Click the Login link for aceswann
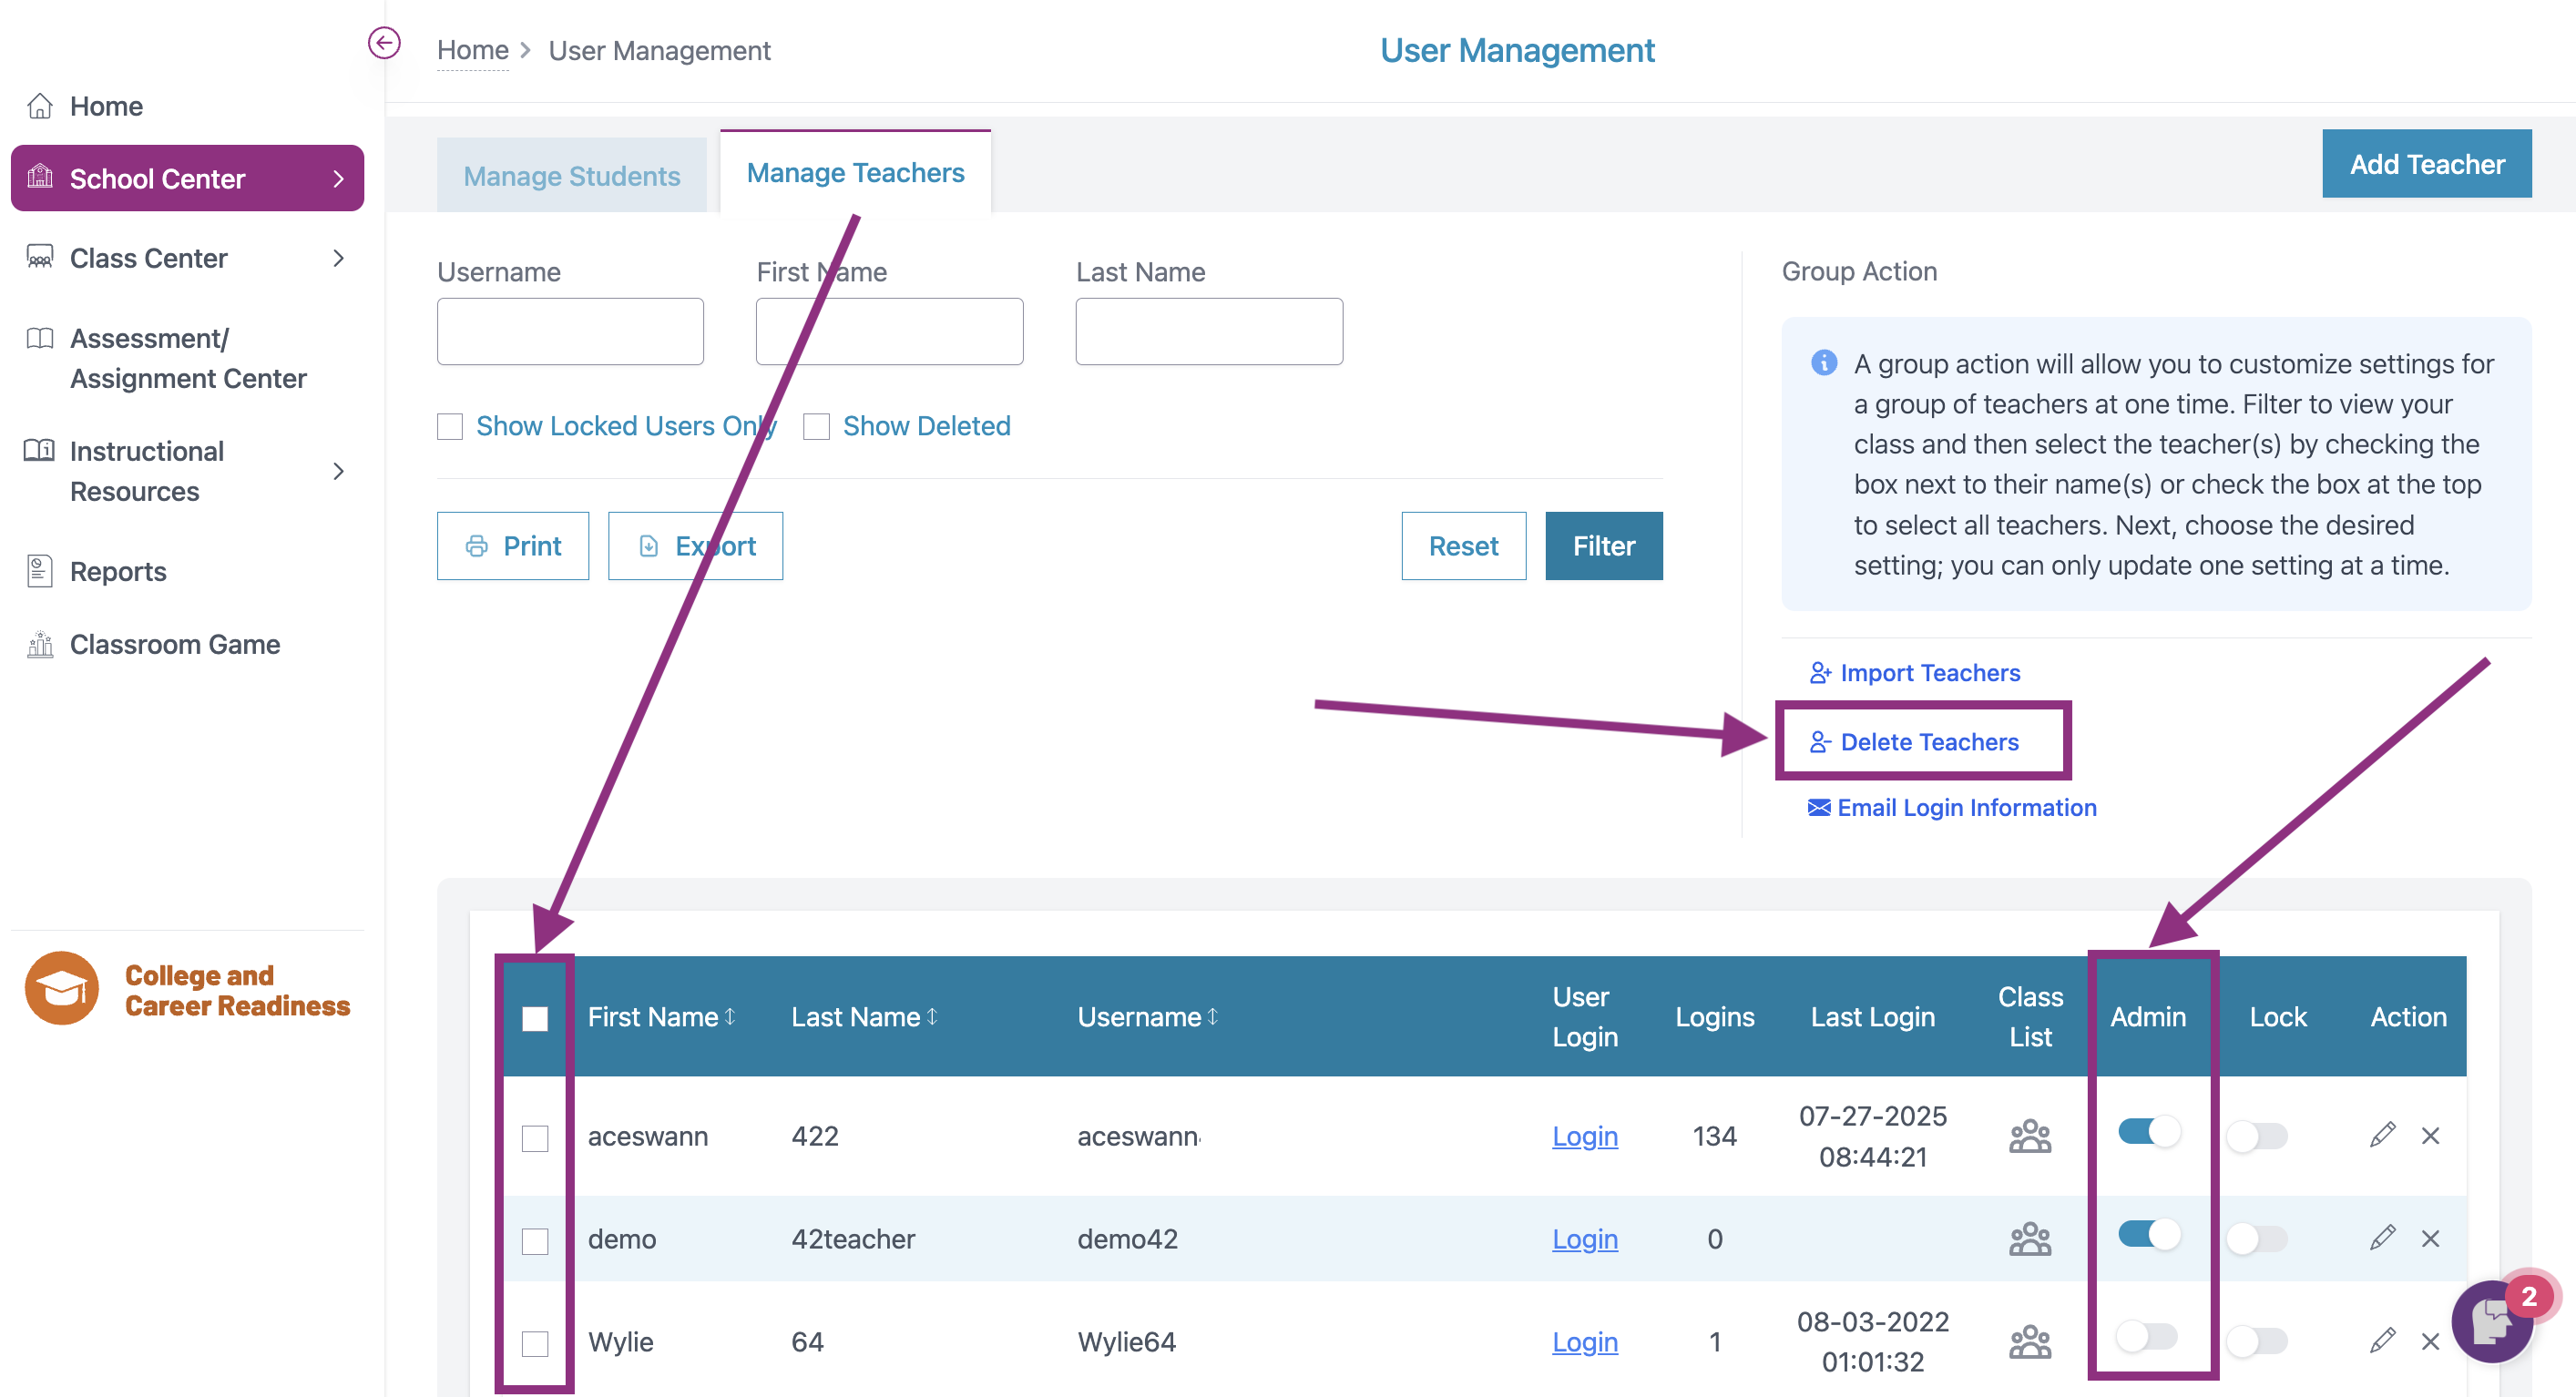This screenshot has width=2576, height=1397. (x=1584, y=1136)
